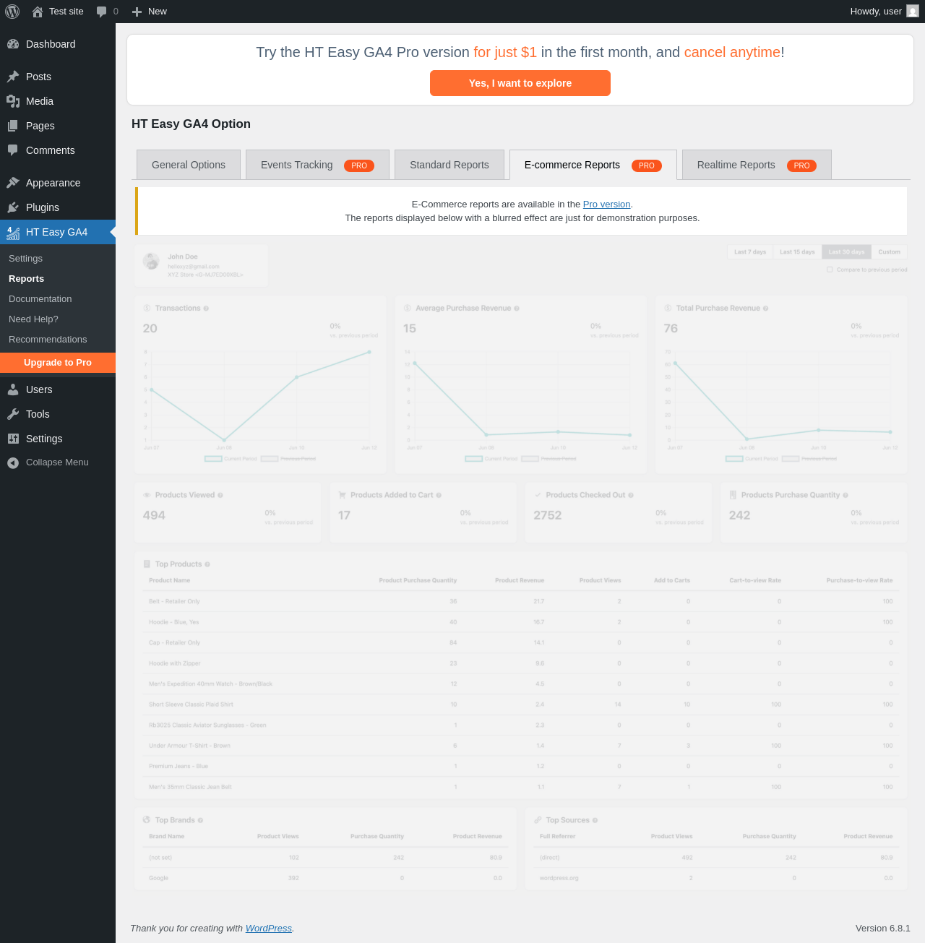
Task: Click the help icon beside Average Purchase Revenue
Action: click(517, 309)
